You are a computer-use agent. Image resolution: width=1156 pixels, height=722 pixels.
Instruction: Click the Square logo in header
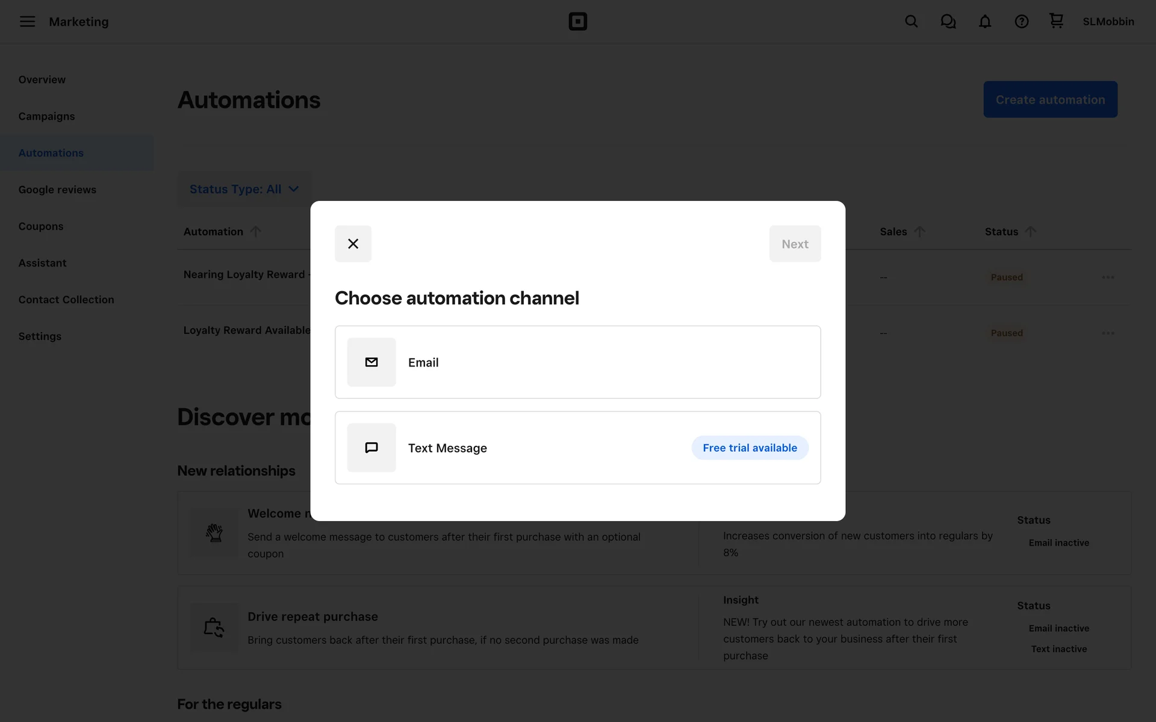[577, 22]
